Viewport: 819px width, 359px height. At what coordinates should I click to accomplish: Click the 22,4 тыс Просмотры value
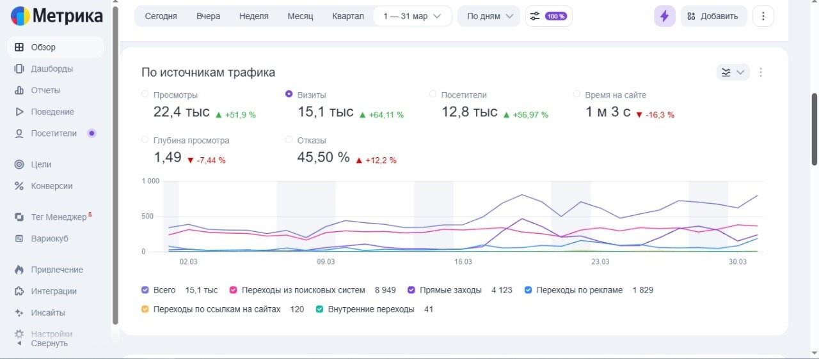pyautogui.click(x=181, y=112)
